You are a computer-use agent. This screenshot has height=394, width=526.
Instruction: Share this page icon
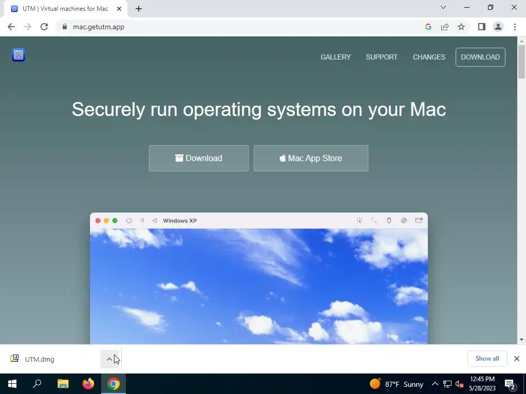pyautogui.click(x=445, y=27)
